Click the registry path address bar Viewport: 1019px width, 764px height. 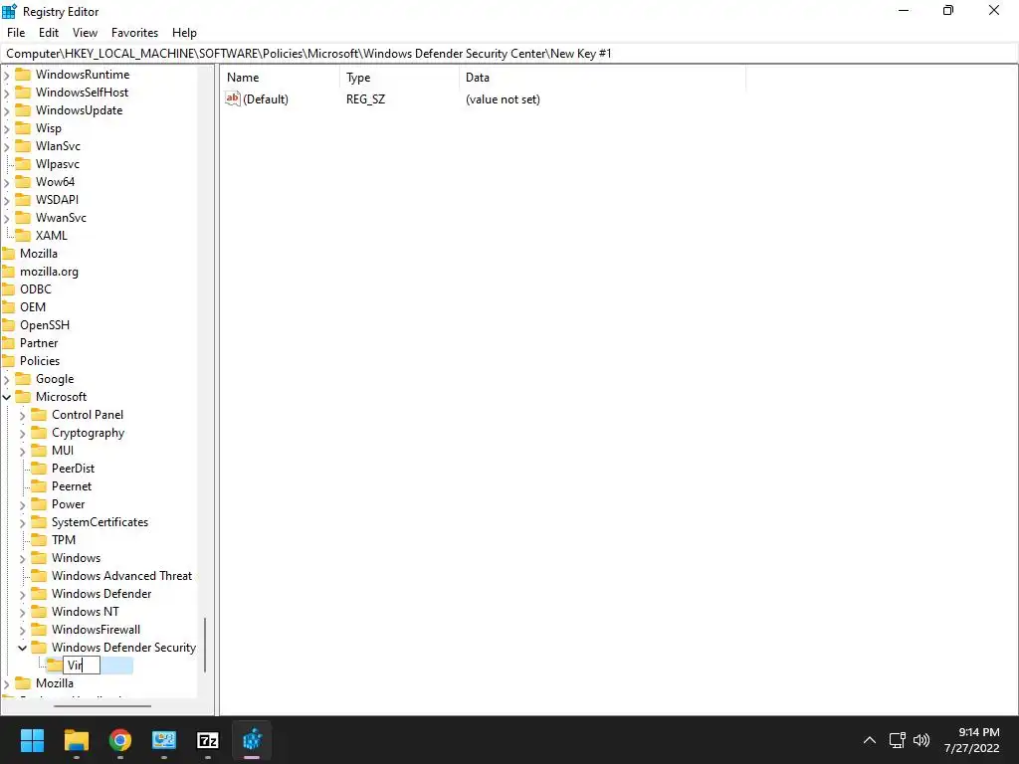click(x=509, y=54)
